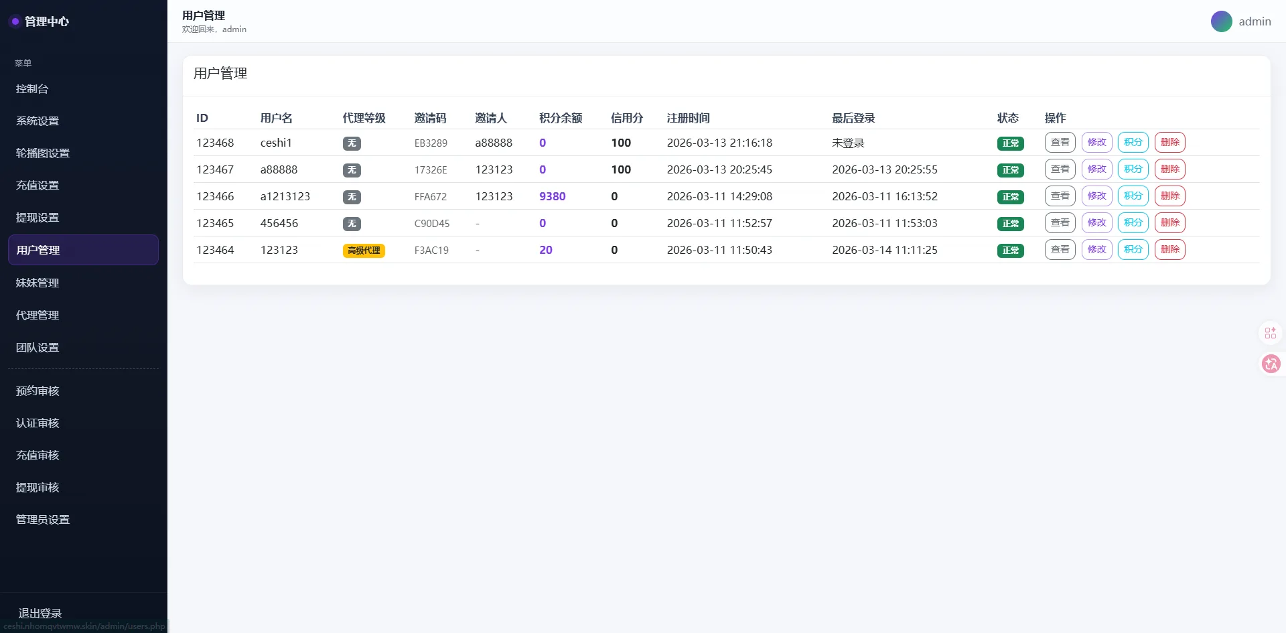1286x633 pixels.
Task: Delete user 456456
Action: 1169,223
